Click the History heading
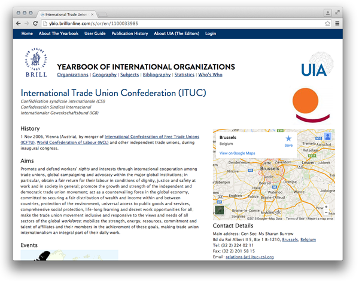359x281 pixels. 30,128
